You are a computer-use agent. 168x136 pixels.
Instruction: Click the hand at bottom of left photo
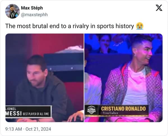75,116
